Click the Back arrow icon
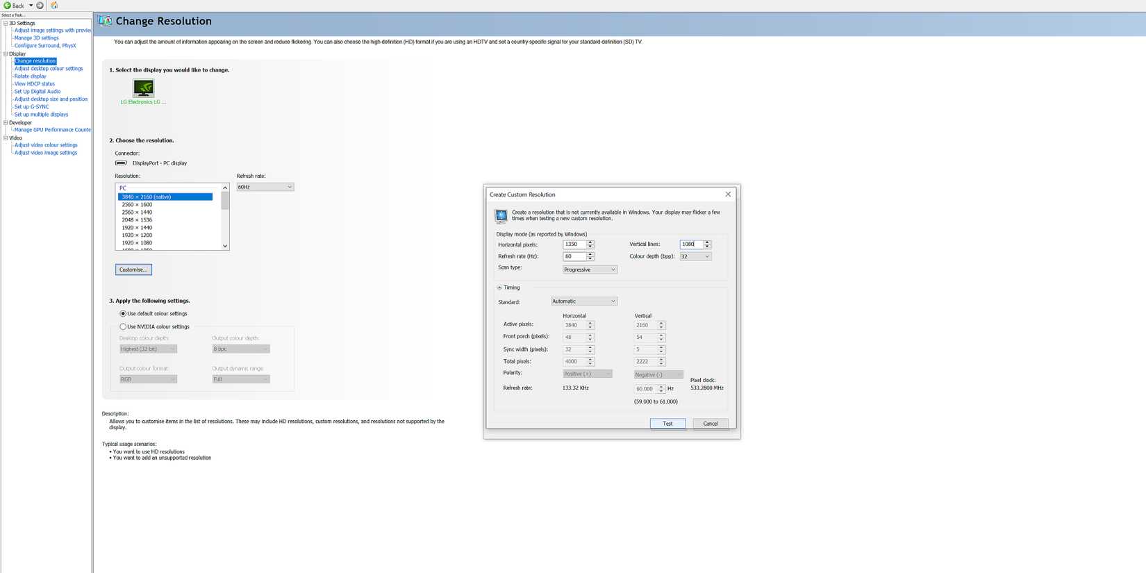 point(8,6)
